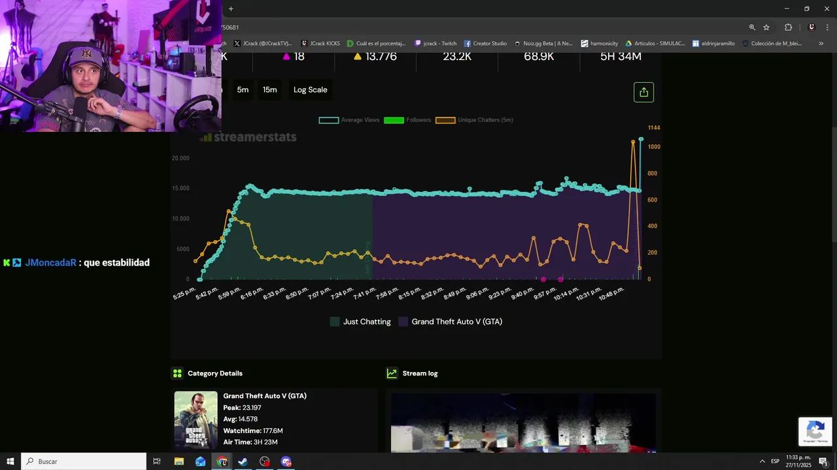837x470 pixels.
Task: Toggle Unique Chatters (5m) legend series
Action: coord(474,120)
